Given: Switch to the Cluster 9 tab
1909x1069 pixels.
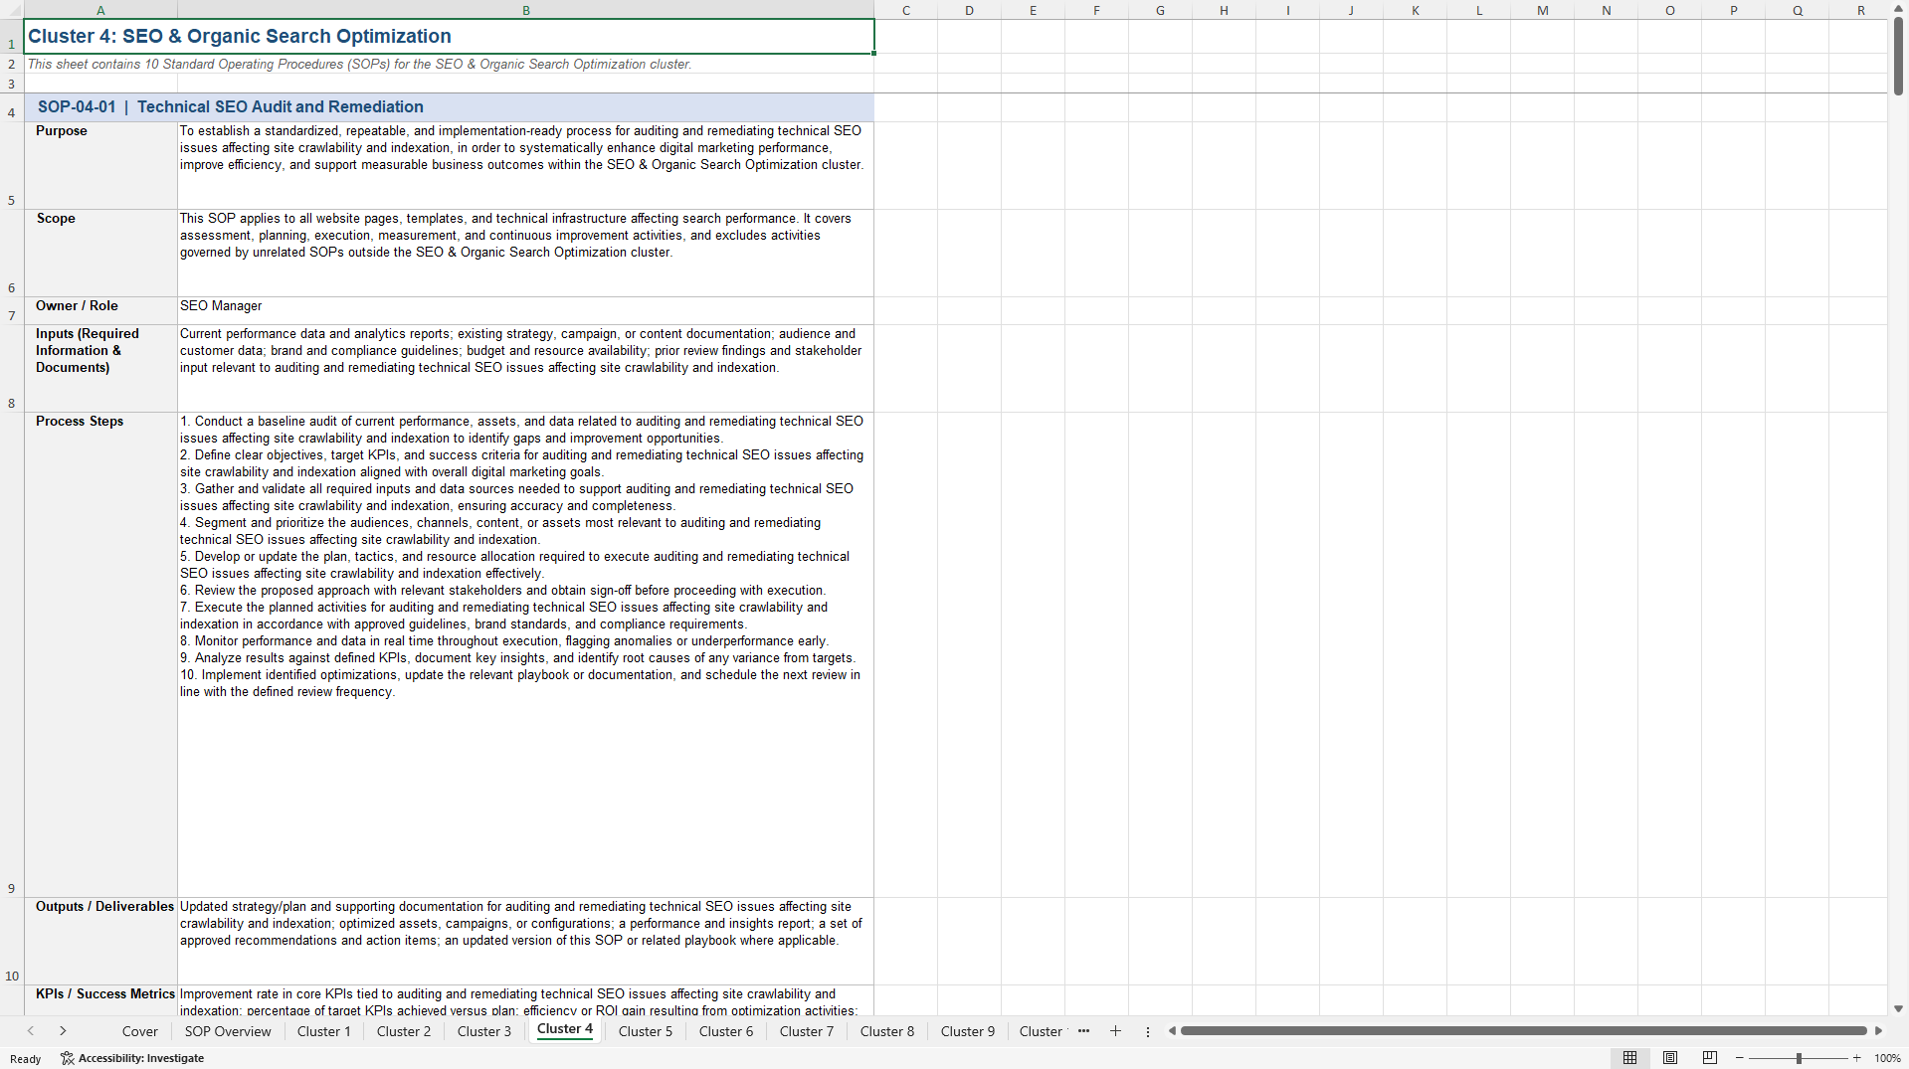Looking at the screenshot, I should (x=968, y=1031).
